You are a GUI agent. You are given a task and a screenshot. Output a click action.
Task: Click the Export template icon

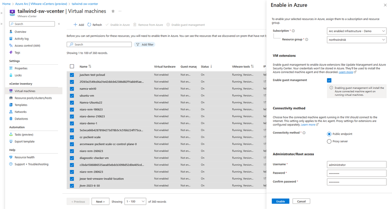click(11, 141)
